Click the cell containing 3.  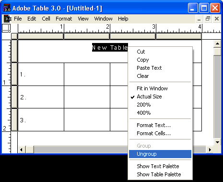(x=41, y=120)
